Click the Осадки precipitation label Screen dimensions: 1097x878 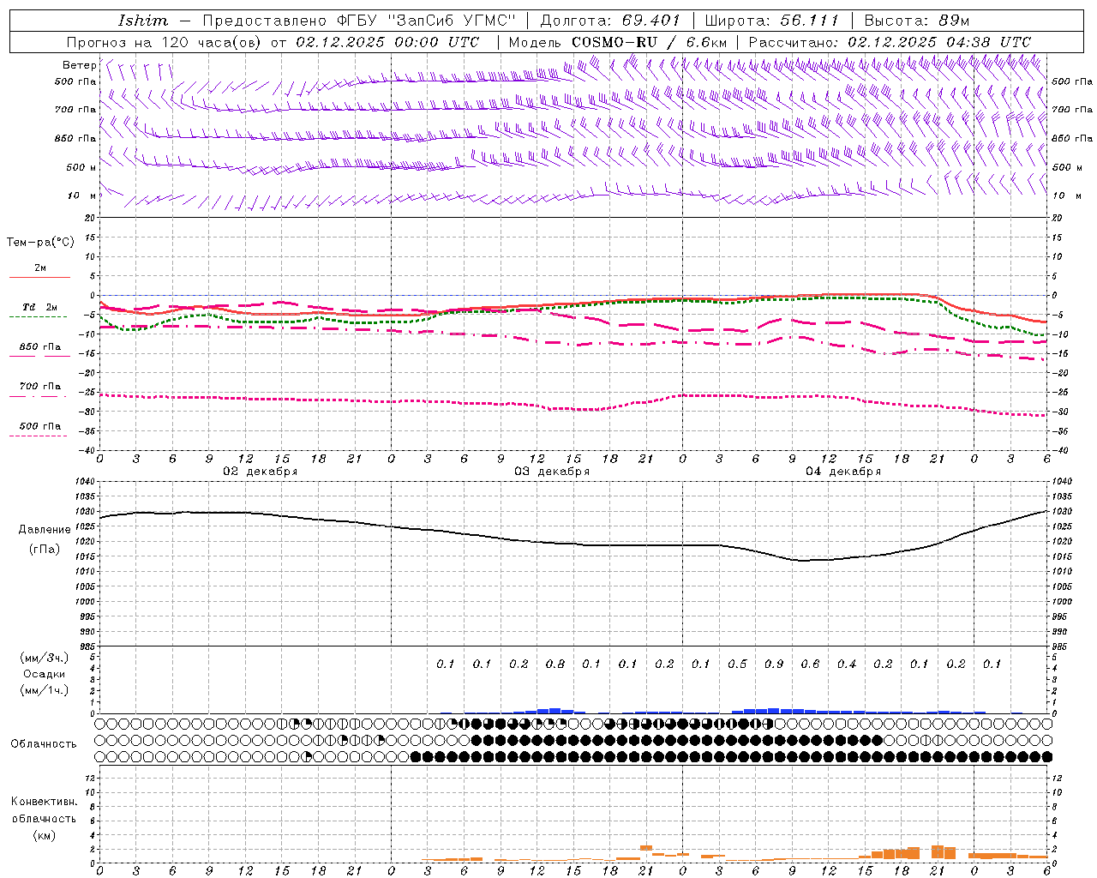pos(45,674)
